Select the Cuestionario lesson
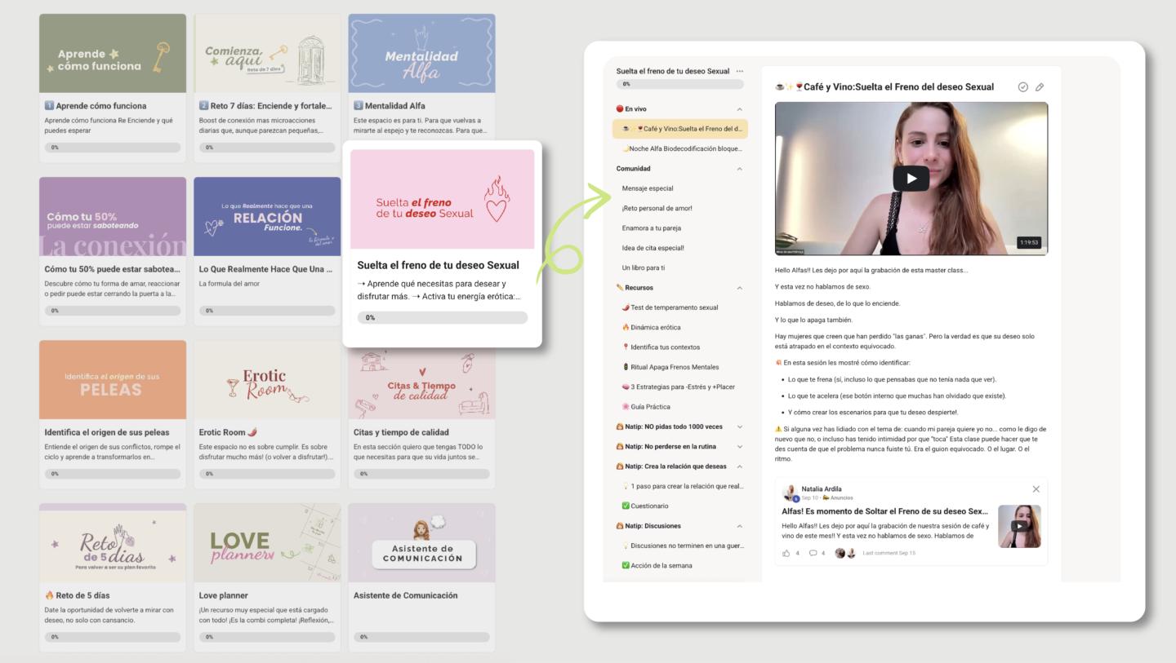 (649, 506)
